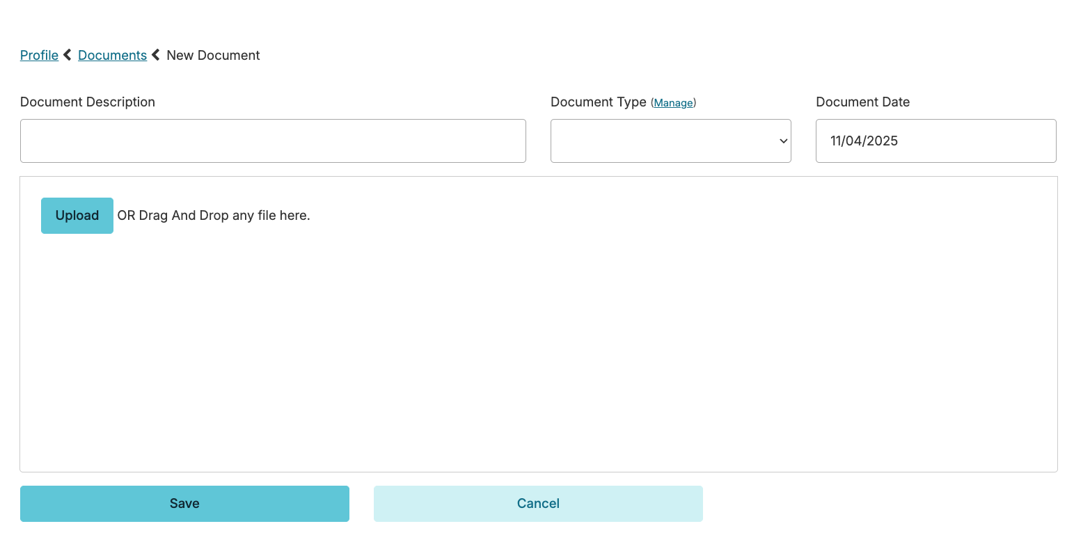Open the Document Type dropdown

tap(670, 141)
